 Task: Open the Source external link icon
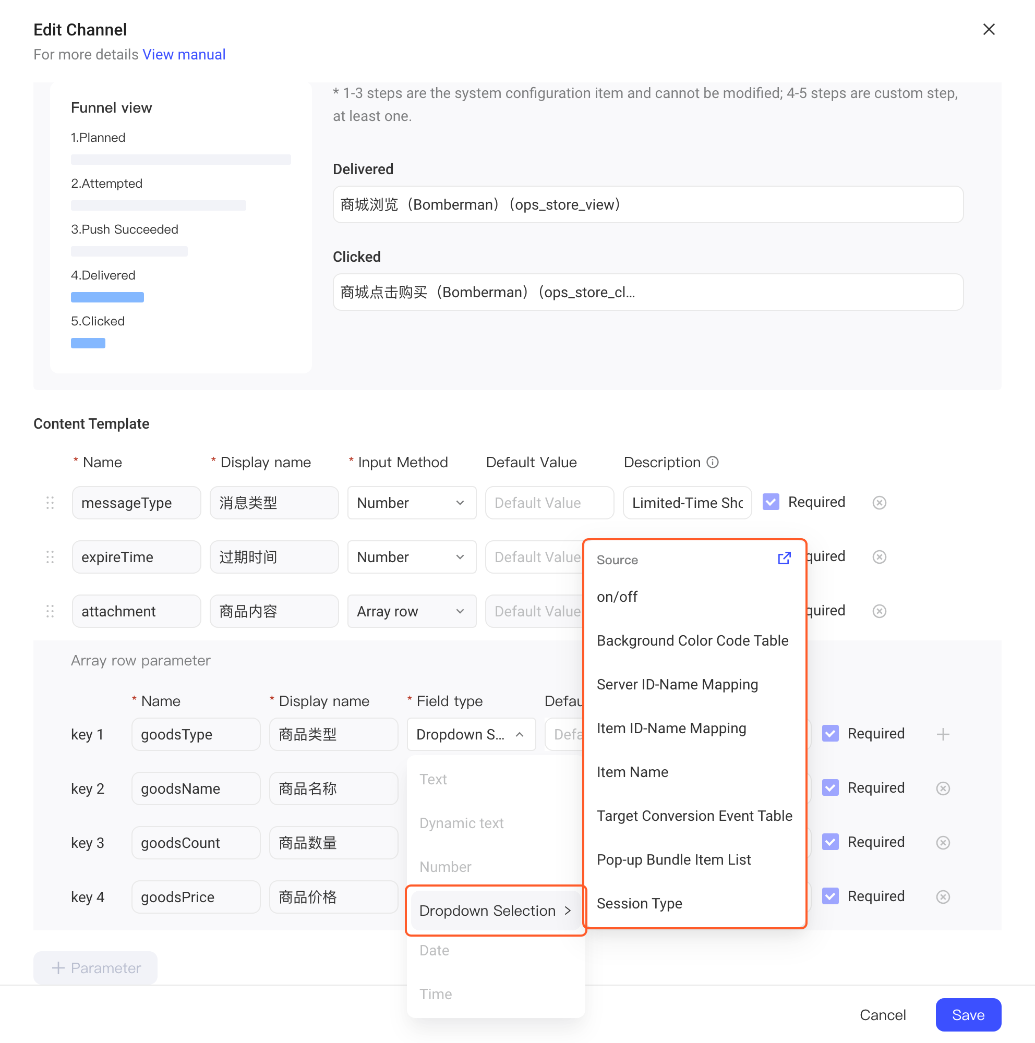pyautogui.click(x=785, y=558)
